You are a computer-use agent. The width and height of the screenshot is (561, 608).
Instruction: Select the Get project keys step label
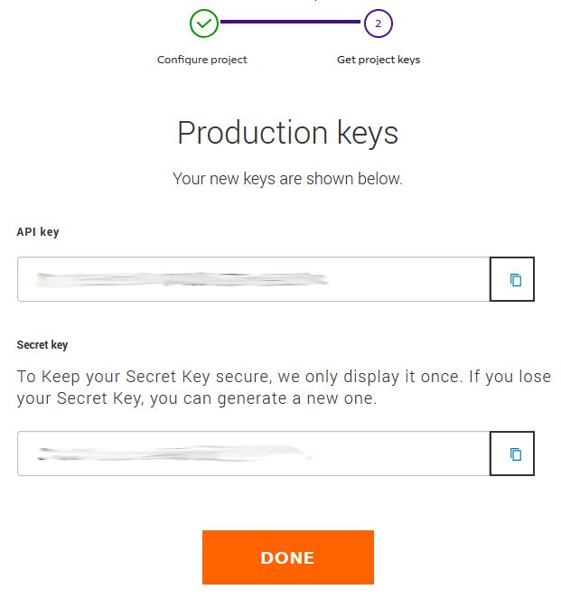point(378,60)
